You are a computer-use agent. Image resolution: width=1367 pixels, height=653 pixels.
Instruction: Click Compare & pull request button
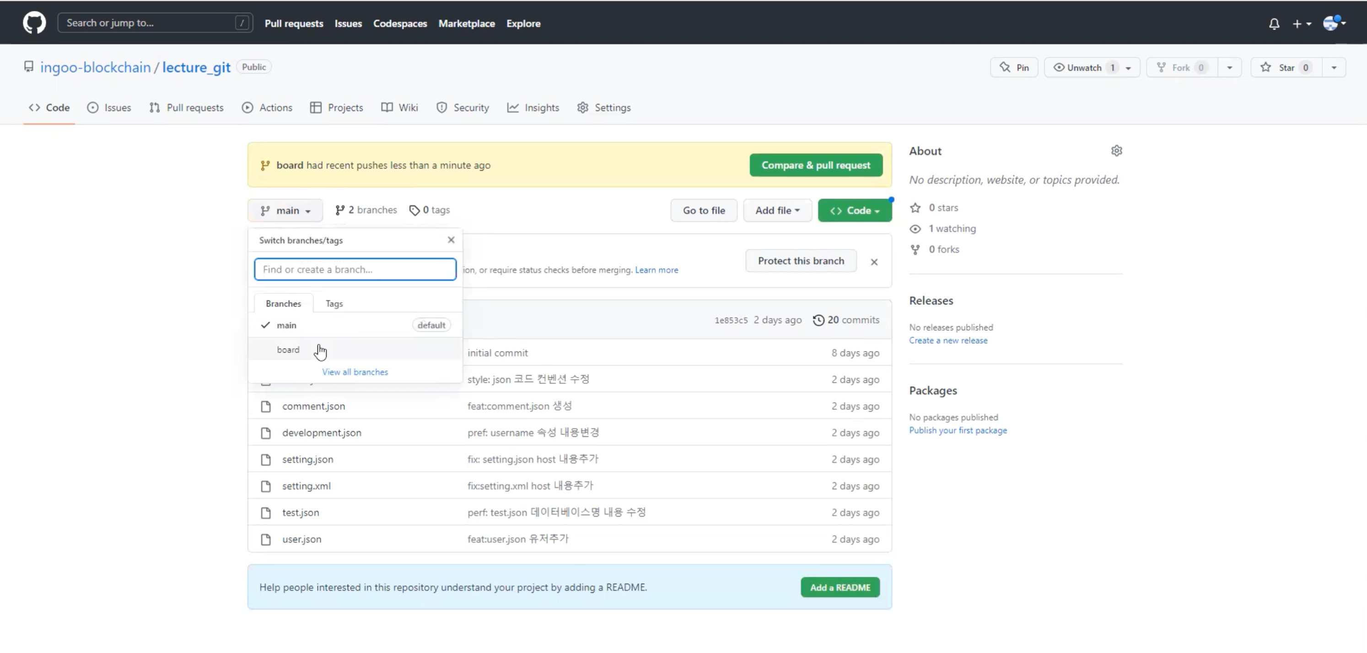816,165
